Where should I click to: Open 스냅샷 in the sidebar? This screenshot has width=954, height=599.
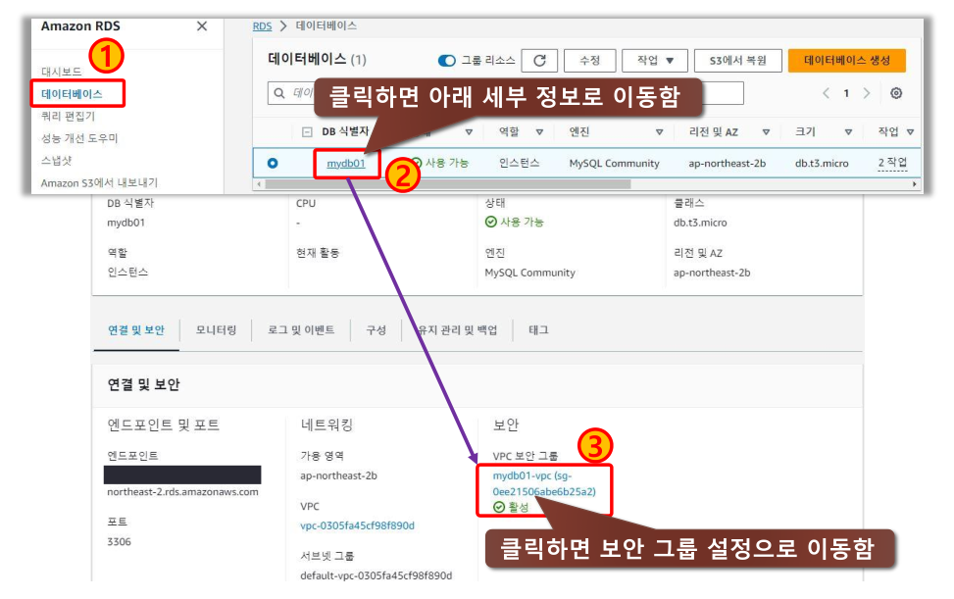pyautogui.click(x=56, y=161)
